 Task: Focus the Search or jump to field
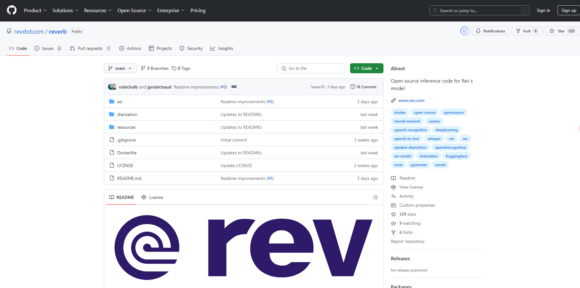(479, 10)
